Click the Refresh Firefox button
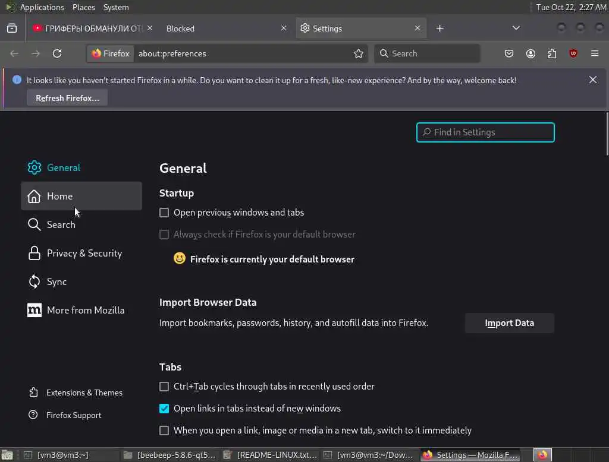 pos(67,98)
